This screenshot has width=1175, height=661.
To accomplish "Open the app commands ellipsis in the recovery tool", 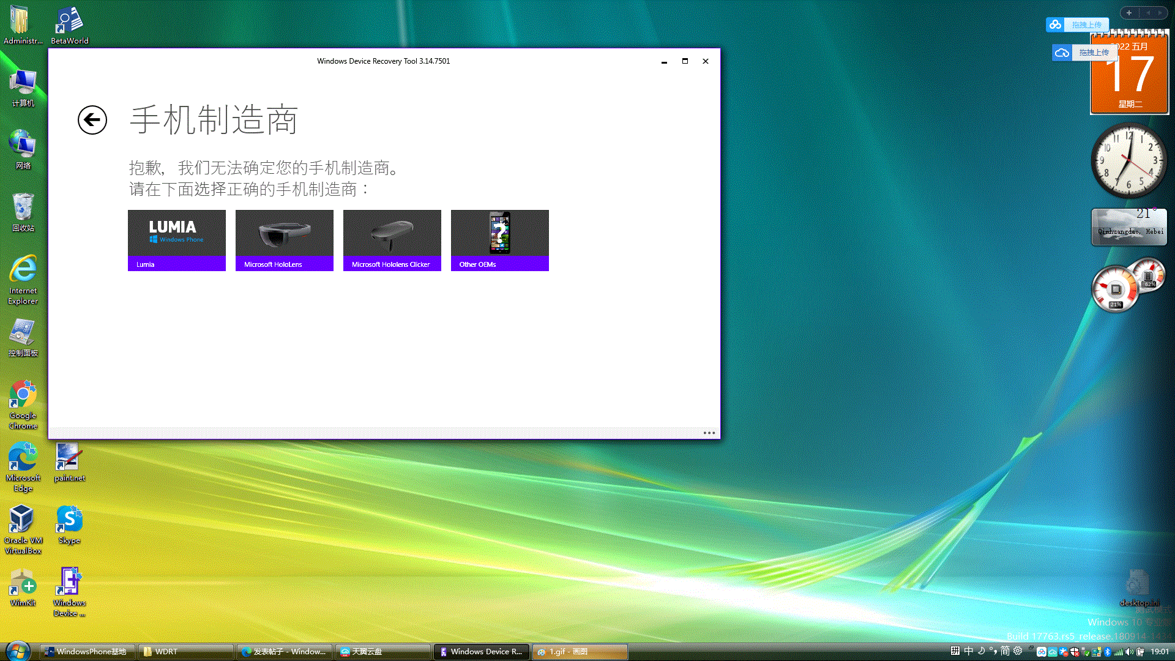I will 709,433.
